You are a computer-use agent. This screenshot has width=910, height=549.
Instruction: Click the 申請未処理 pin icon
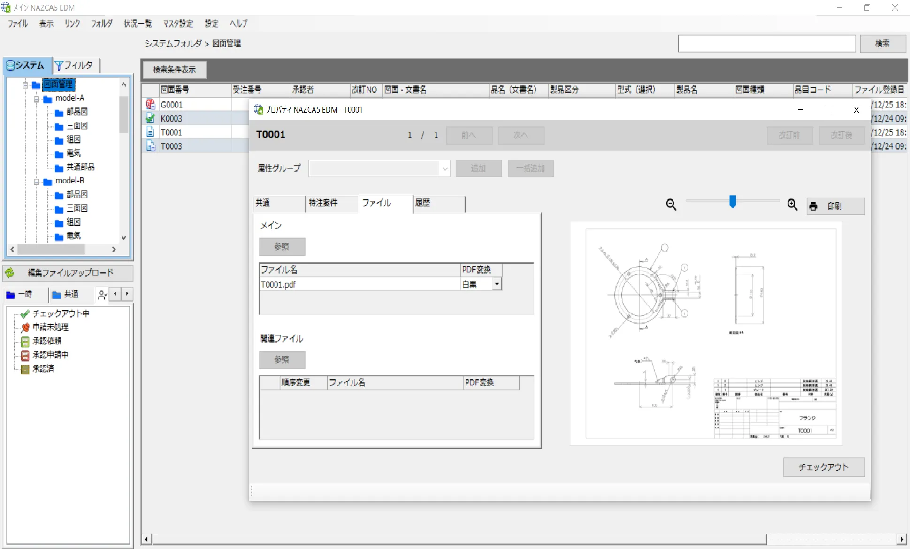pos(25,327)
